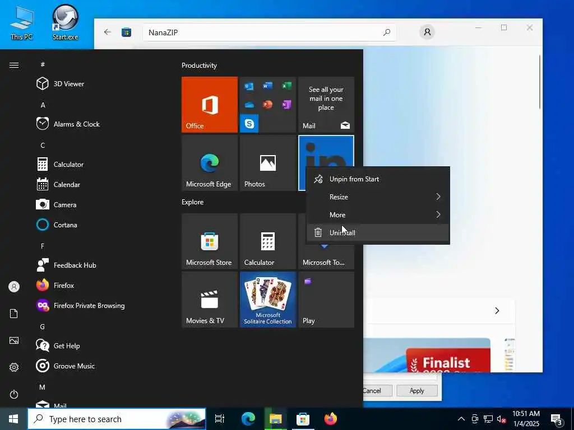Open the Photos tile
Image resolution: width=574 pixels, height=430 pixels.
coord(267,163)
